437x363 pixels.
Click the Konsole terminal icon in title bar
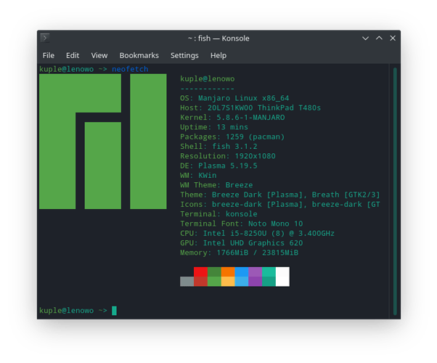pos(45,38)
